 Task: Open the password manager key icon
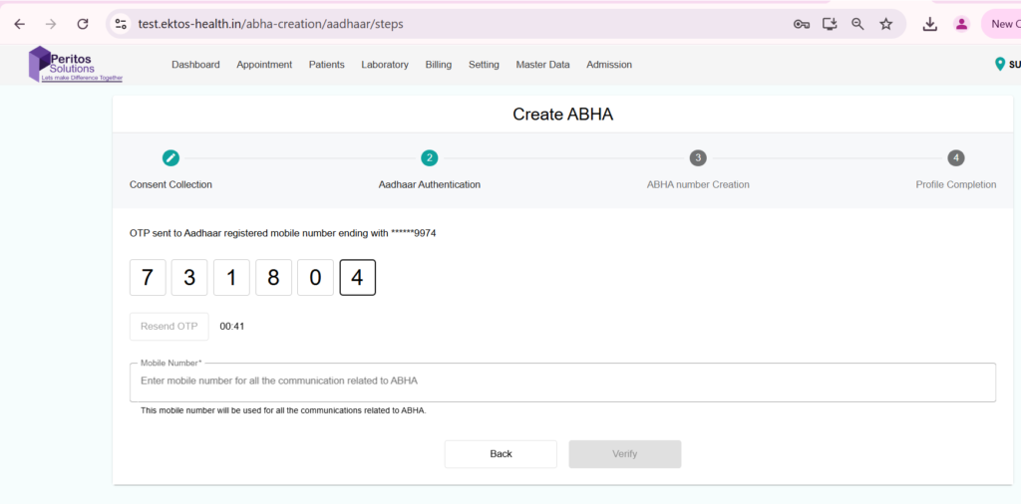[x=802, y=24]
